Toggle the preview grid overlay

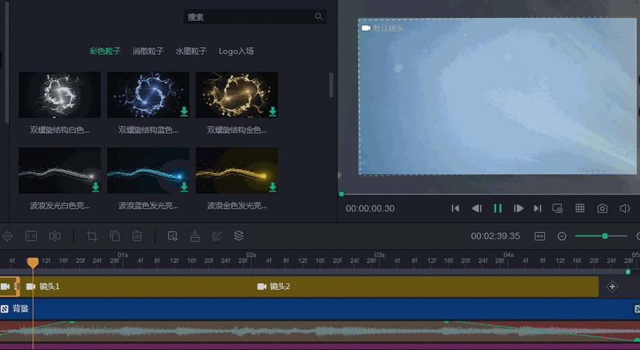[580, 208]
